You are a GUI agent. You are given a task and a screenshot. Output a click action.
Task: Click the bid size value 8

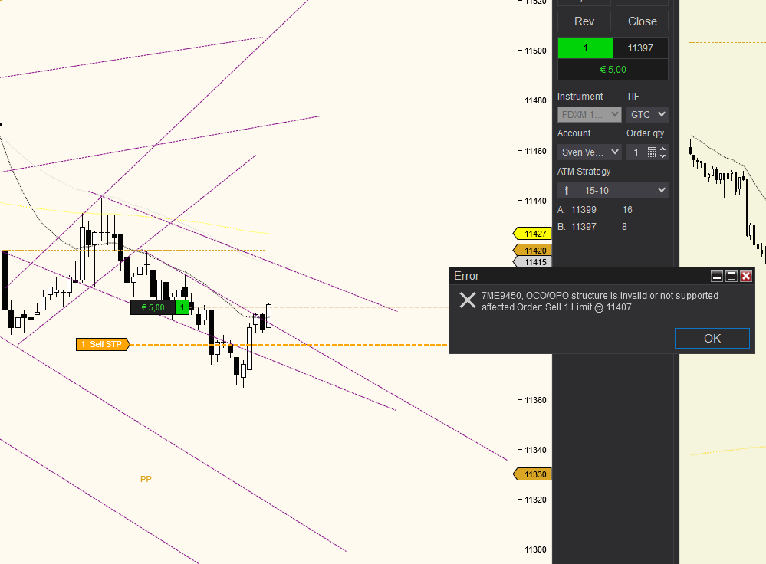point(624,227)
